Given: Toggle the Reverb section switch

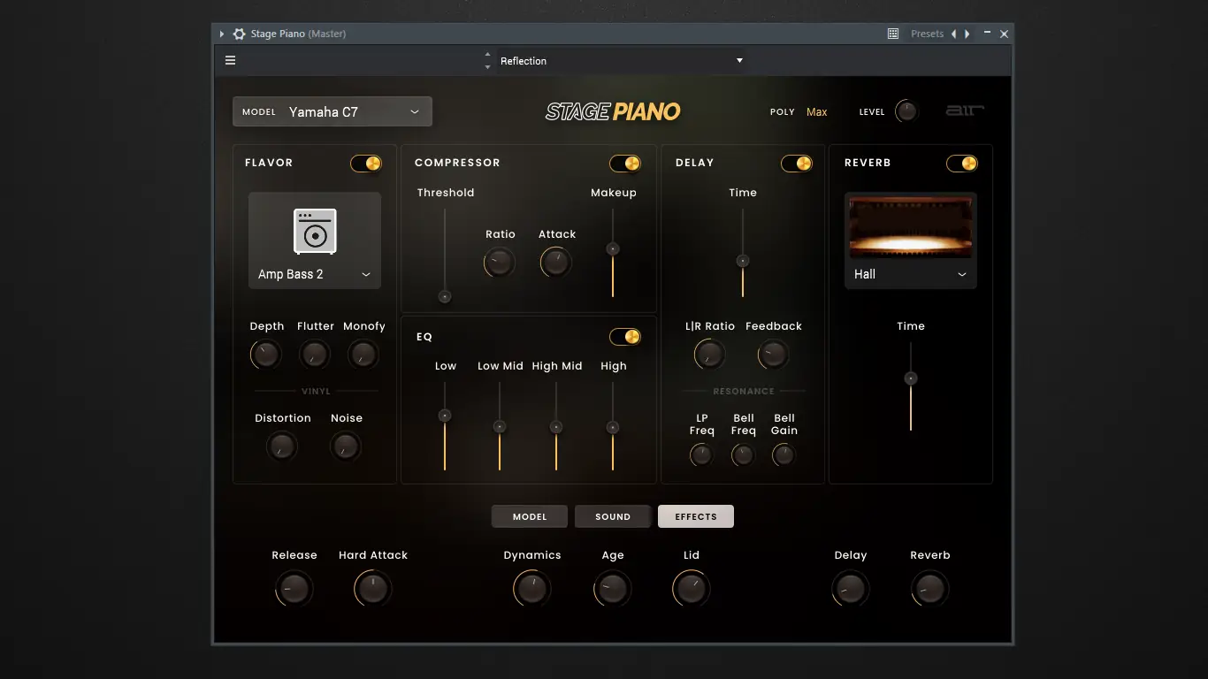Looking at the screenshot, I should pyautogui.click(x=962, y=164).
